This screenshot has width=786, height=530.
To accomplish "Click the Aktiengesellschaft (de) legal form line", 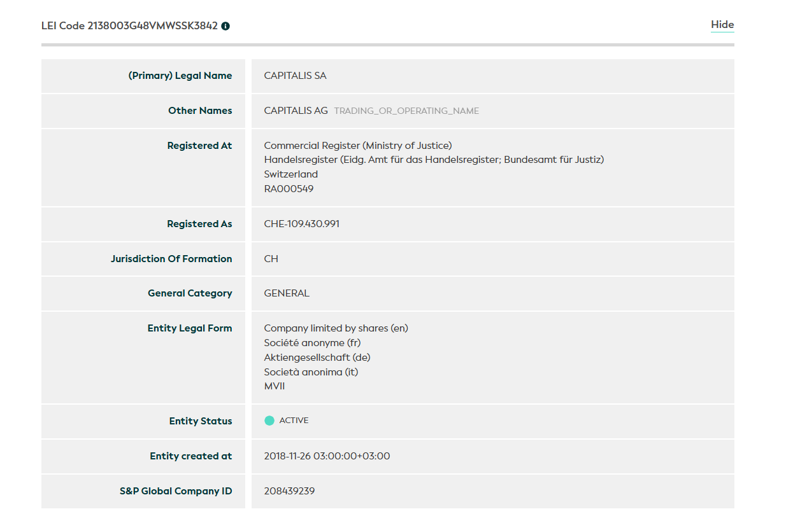I will pyautogui.click(x=317, y=358).
